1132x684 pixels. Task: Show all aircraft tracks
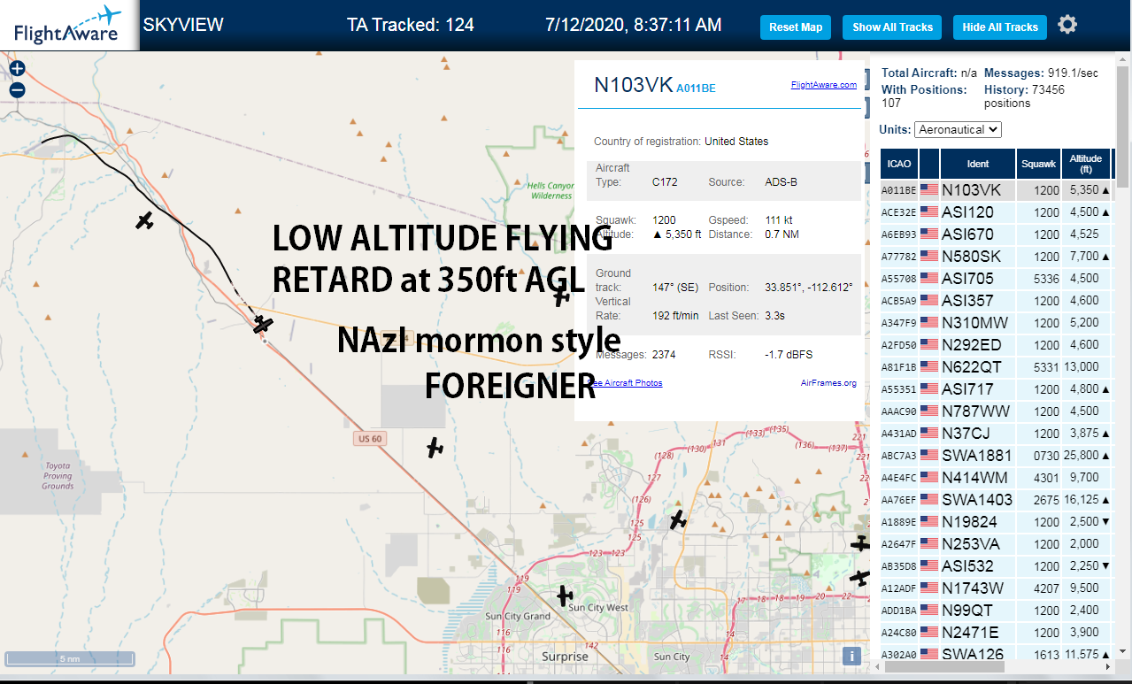[x=892, y=27]
